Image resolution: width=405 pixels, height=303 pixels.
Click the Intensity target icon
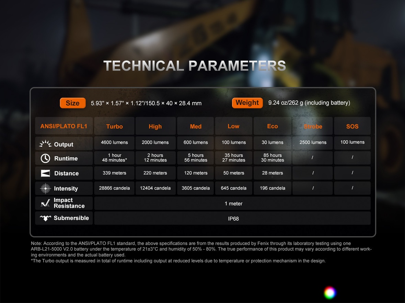45,189
